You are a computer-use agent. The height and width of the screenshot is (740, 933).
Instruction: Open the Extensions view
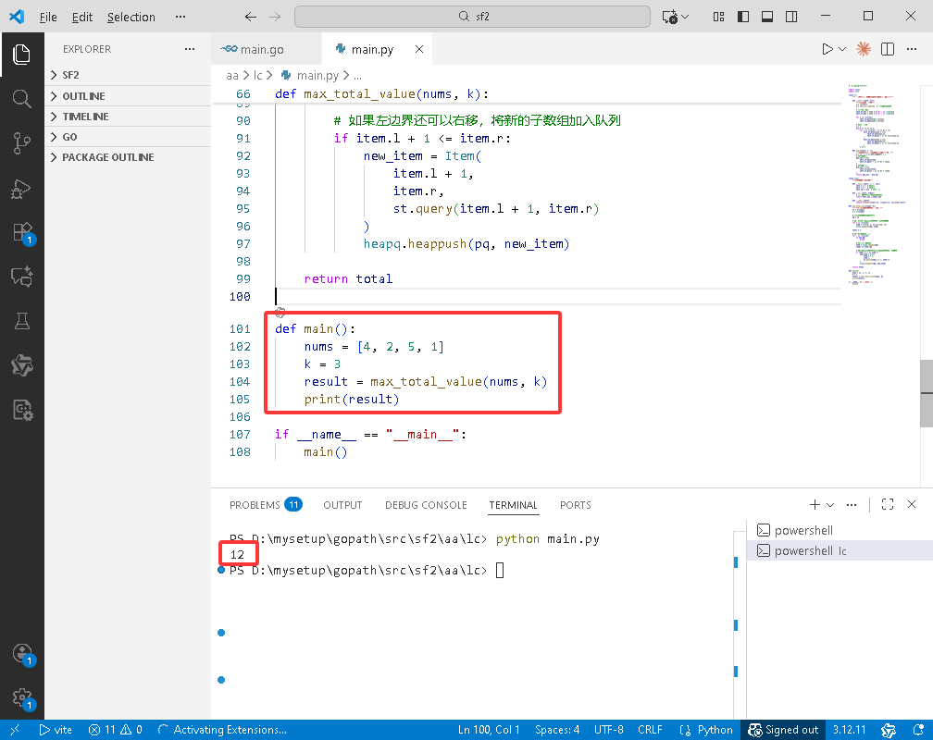pyautogui.click(x=22, y=232)
